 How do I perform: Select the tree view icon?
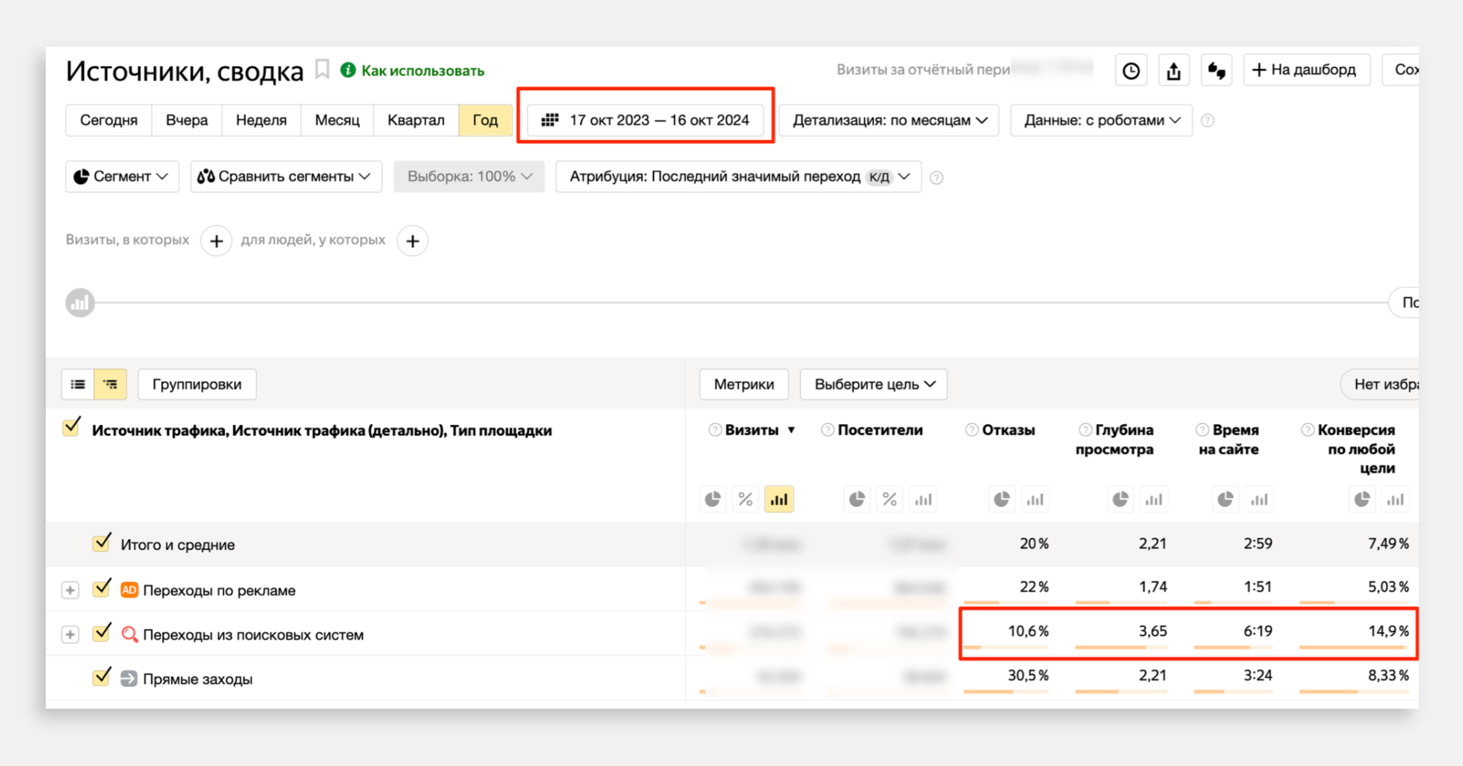pos(110,385)
